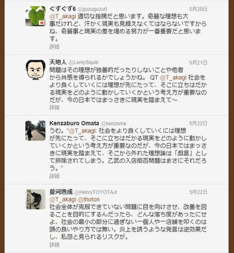
Task: Open the black cat avatar of 並河逸成
Action: (x=35, y=199)
